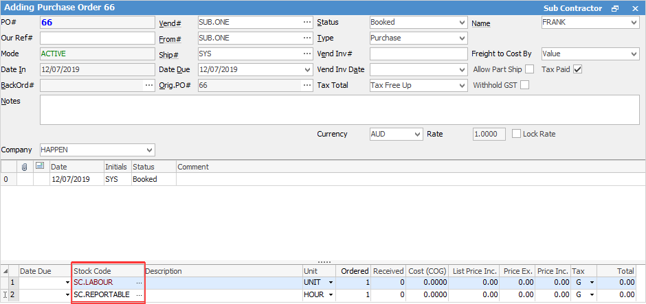Screen dimensions: 646x304
Task: Toggle the Lock Rate checkbox
Action: (x=517, y=134)
